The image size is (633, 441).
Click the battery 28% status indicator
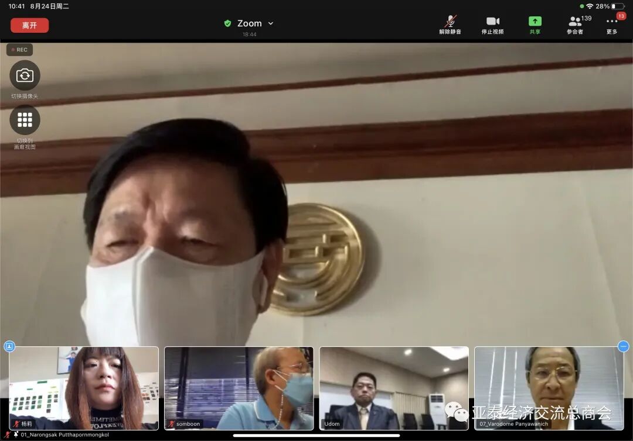[x=610, y=6]
